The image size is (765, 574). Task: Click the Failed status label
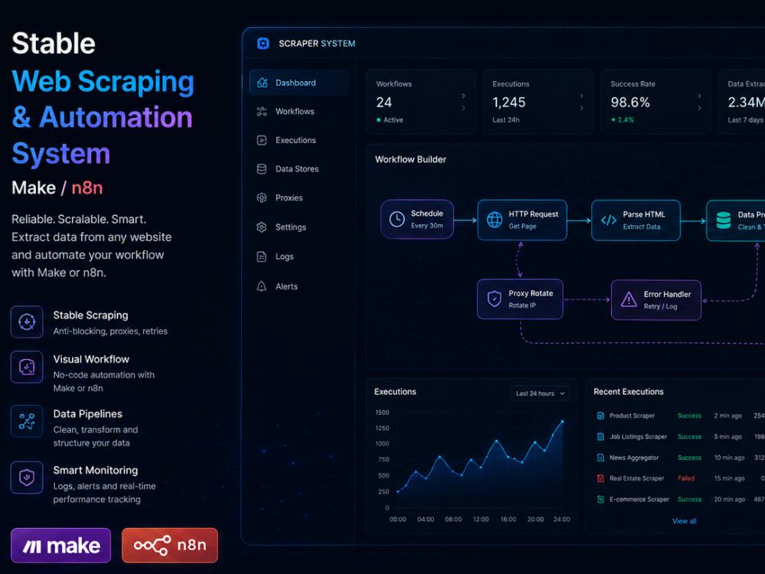[x=686, y=478]
